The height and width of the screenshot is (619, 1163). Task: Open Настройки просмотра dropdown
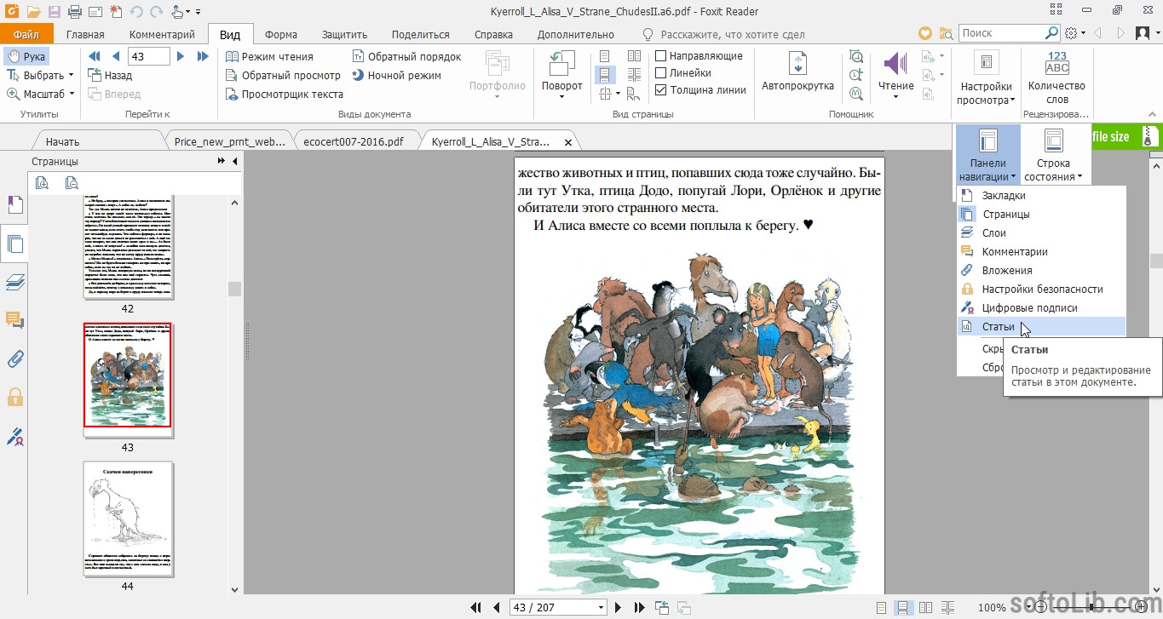point(986,78)
